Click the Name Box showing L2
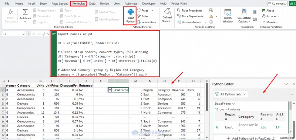296x140 pixels. pos(11,34)
